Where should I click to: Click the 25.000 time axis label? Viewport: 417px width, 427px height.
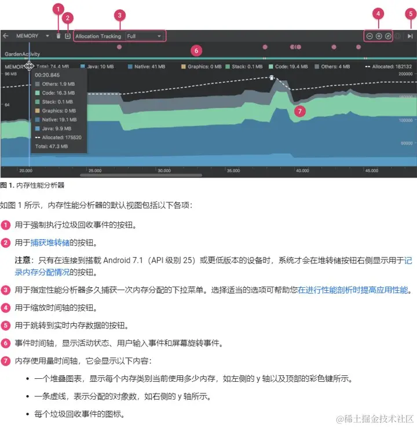point(95,171)
